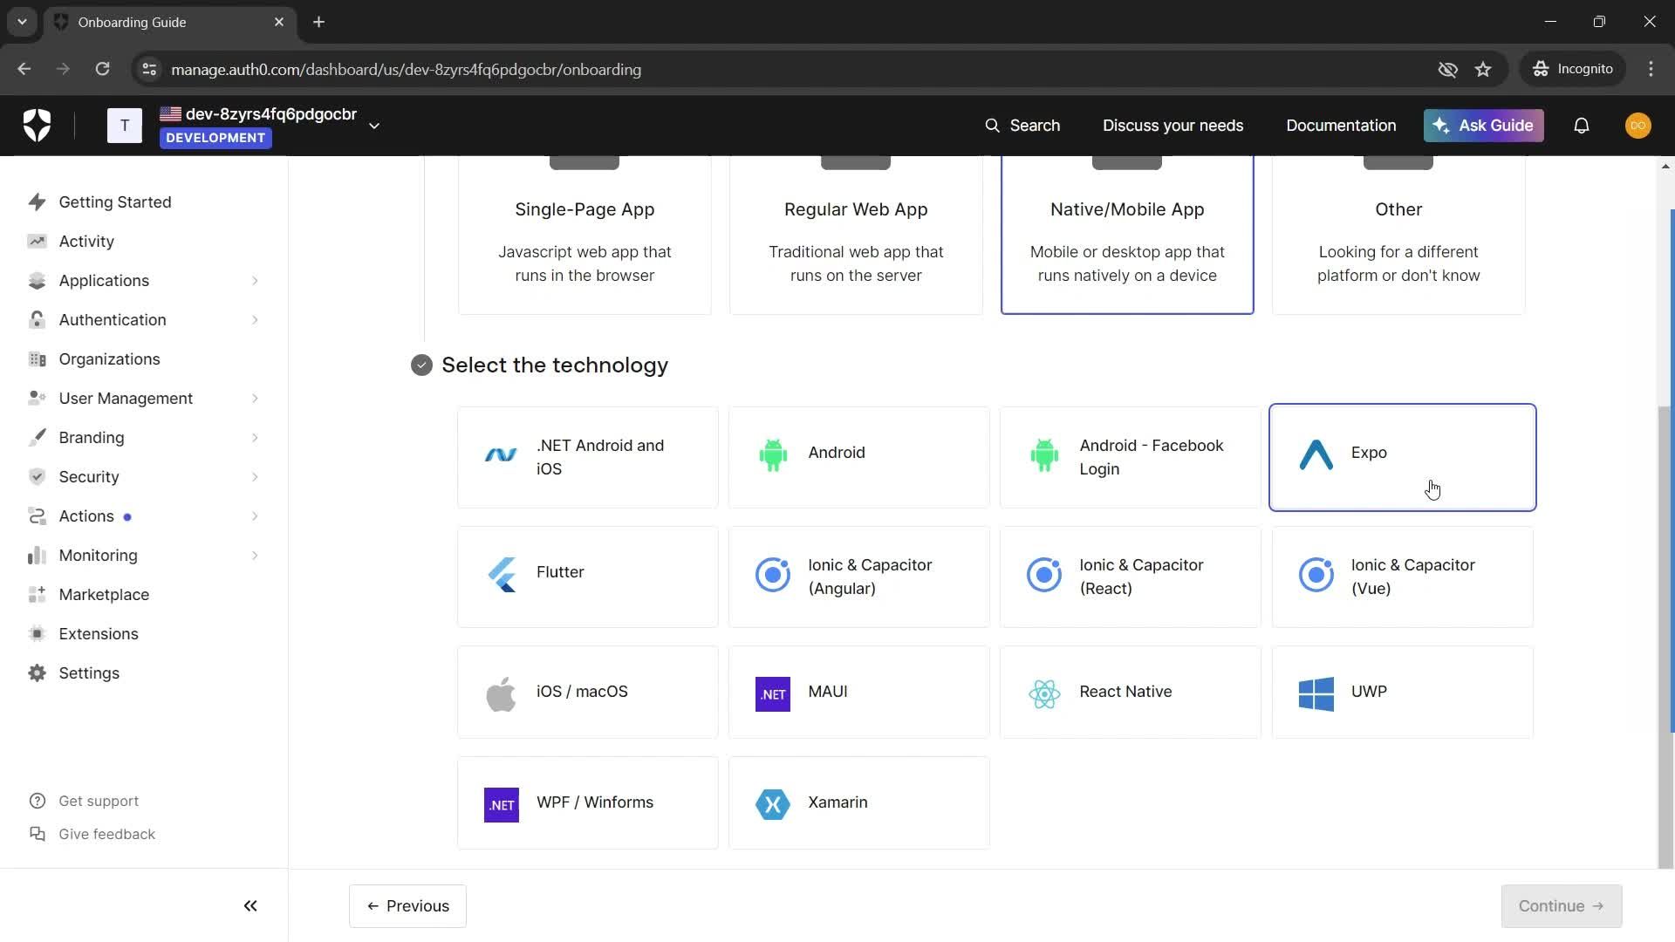1675x942 pixels.
Task: Choose the Expo technology card
Action: pos(1403,457)
